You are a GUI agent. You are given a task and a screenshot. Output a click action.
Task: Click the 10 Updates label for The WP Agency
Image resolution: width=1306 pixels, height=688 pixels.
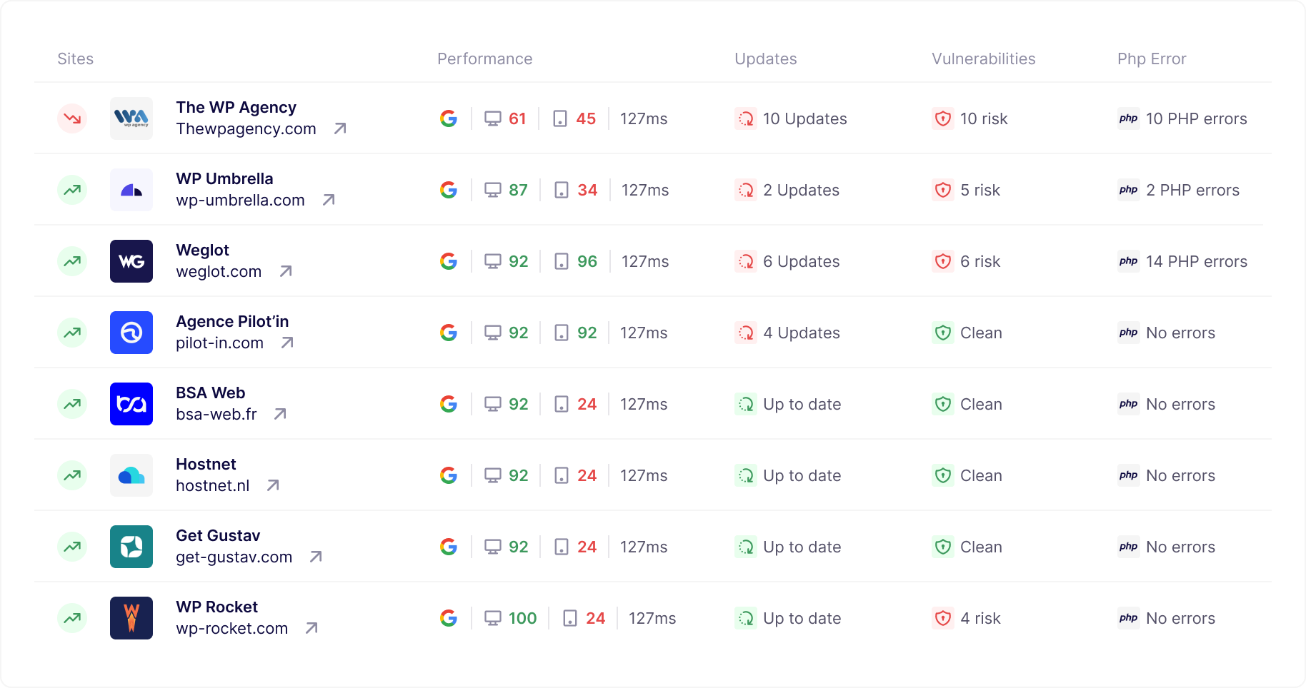[x=804, y=118]
